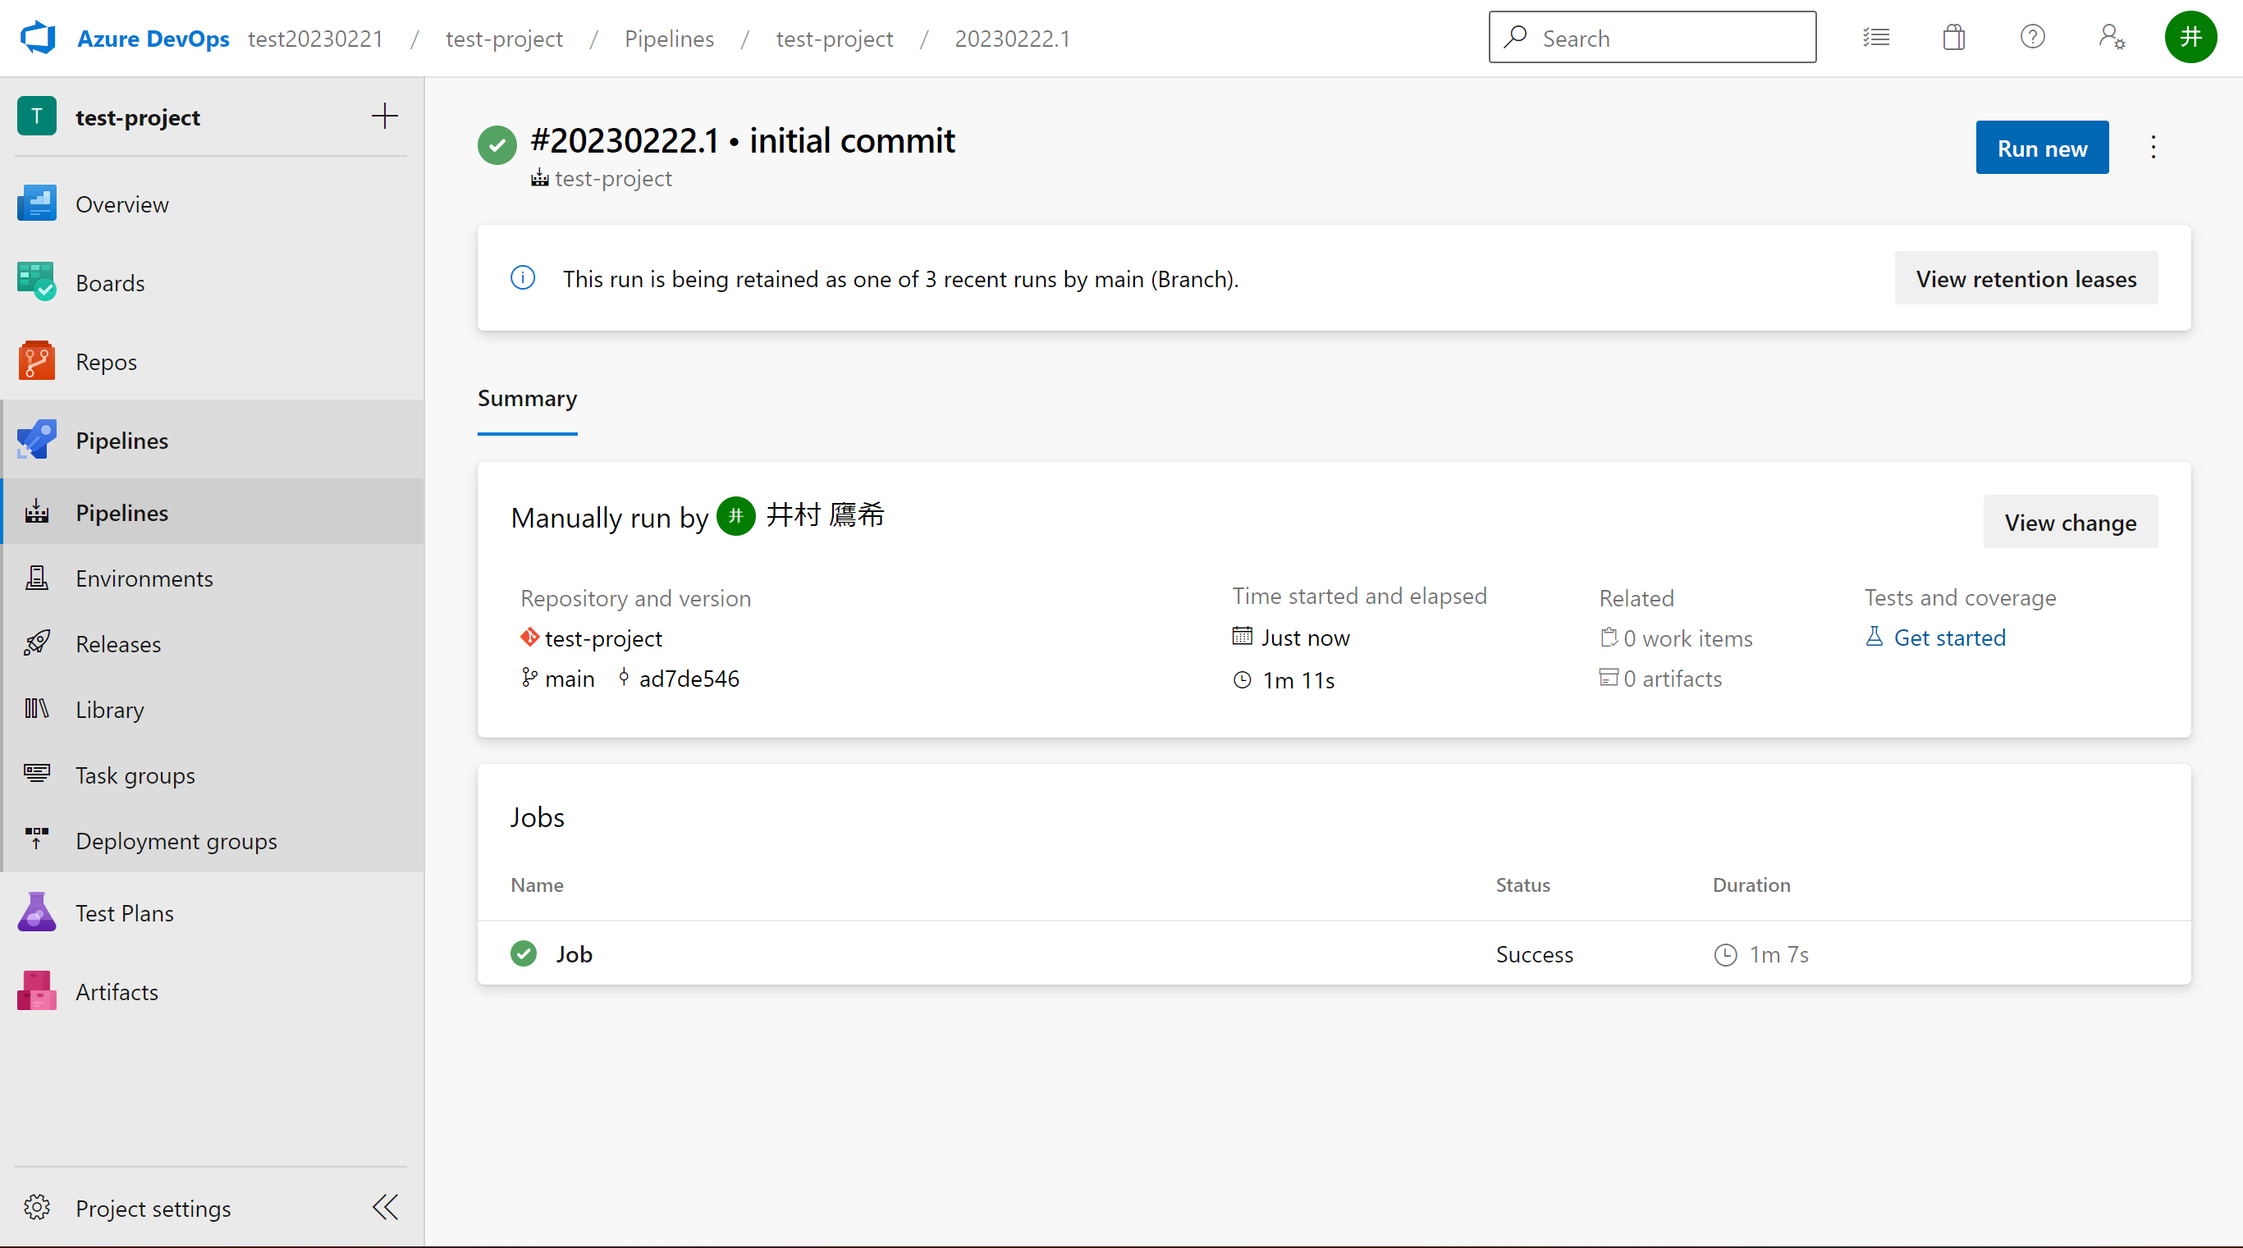This screenshot has width=2243, height=1248.
Task: Collapse the sidebar with double chevron
Action: 385,1207
